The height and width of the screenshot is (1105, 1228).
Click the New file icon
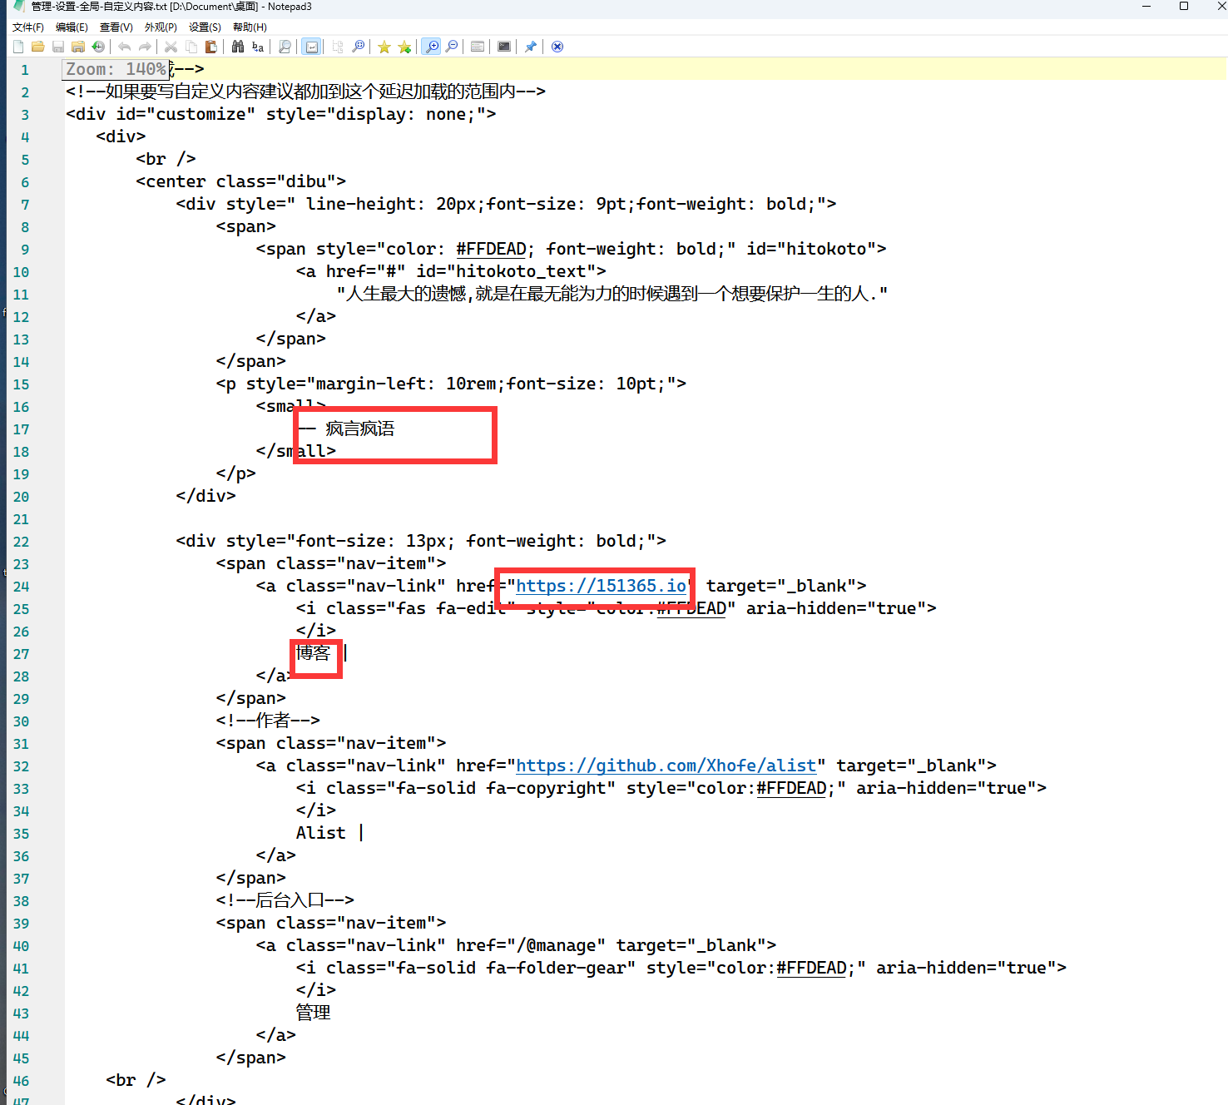[x=18, y=47]
